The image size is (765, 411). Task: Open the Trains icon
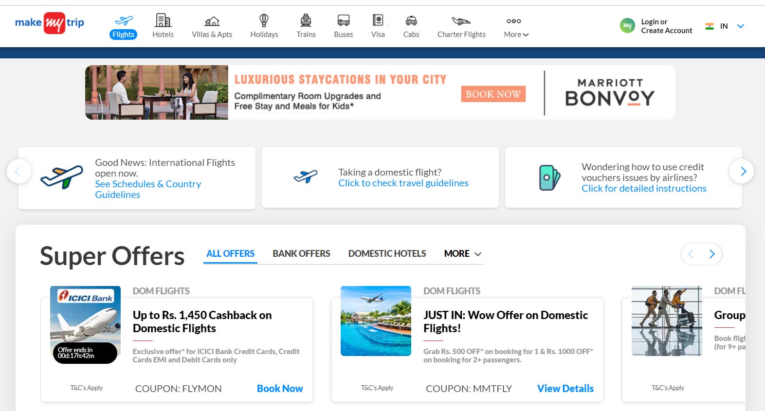click(306, 20)
